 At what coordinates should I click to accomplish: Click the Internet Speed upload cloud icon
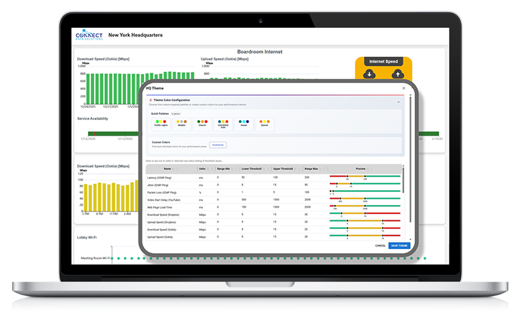pyautogui.click(x=397, y=75)
